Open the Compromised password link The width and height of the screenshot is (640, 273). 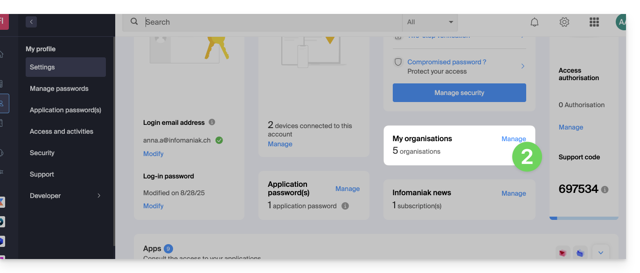click(x=446, y=62)
